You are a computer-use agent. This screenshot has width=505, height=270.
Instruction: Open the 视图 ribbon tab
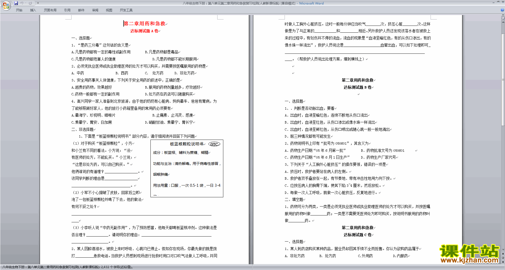(x=109, y=10)
